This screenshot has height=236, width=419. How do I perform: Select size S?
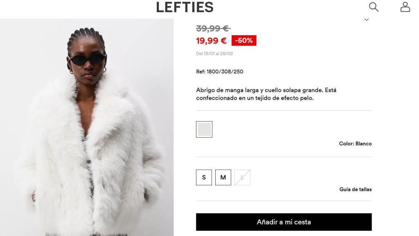point(204,177)
